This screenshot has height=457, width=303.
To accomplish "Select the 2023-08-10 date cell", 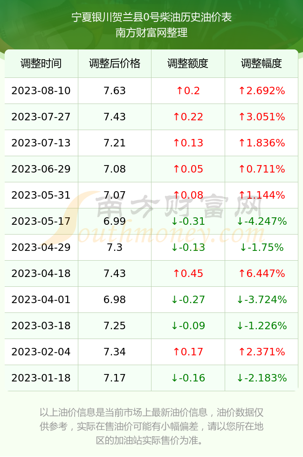I will (x=41, y=90).
